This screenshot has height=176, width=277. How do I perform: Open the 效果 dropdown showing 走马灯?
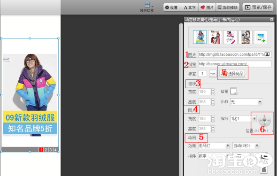[214, 145]
